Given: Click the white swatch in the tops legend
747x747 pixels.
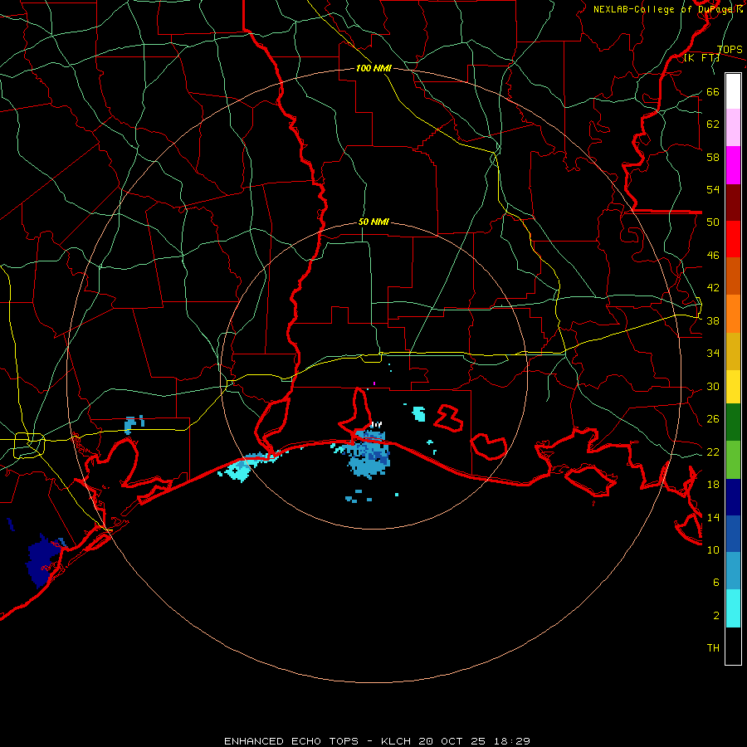Looking at the screenshot, I should 733,91.
